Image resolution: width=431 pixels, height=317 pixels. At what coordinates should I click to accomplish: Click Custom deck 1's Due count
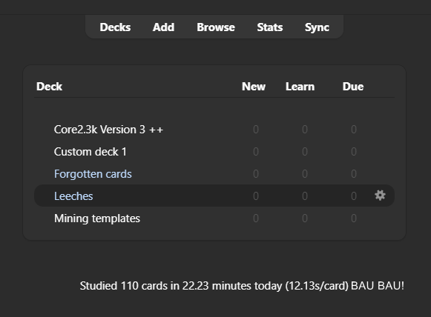354,152
